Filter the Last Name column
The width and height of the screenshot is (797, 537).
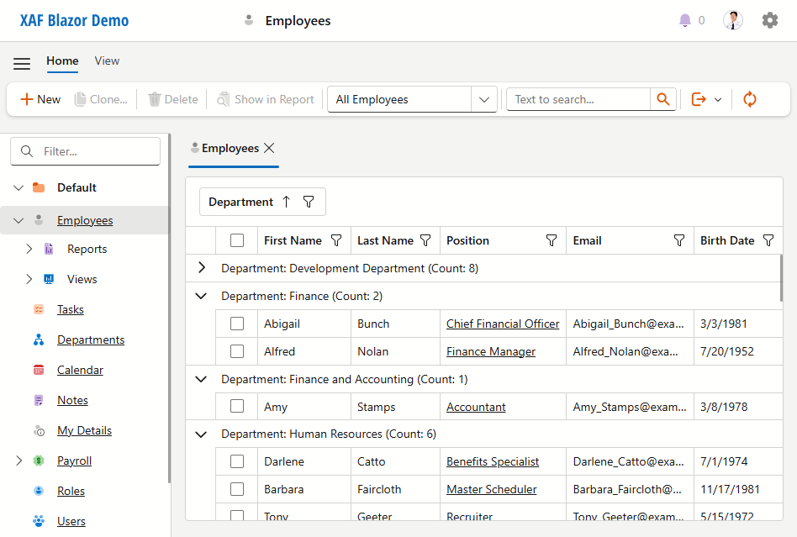pos(425,240)
